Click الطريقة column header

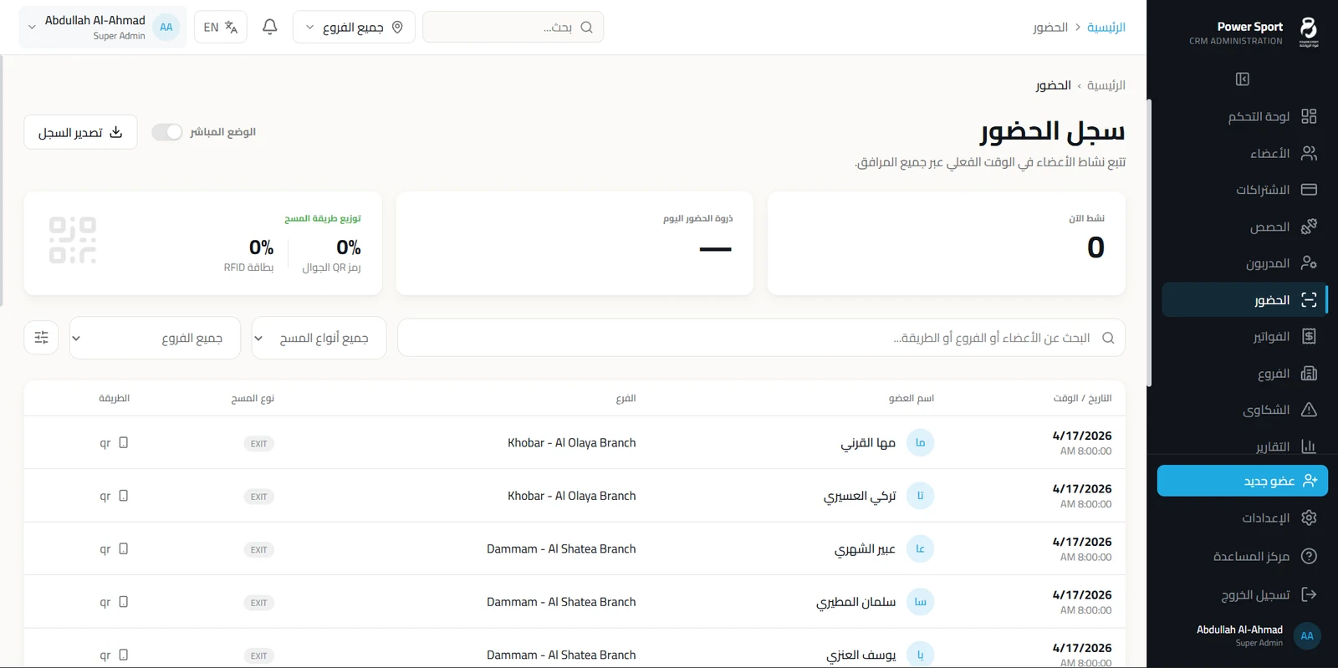tap(114, 398)
